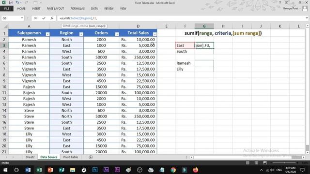The image size is (310, 174).
Task: Open the DATA ribbon tab
Action: pos(94,9)
